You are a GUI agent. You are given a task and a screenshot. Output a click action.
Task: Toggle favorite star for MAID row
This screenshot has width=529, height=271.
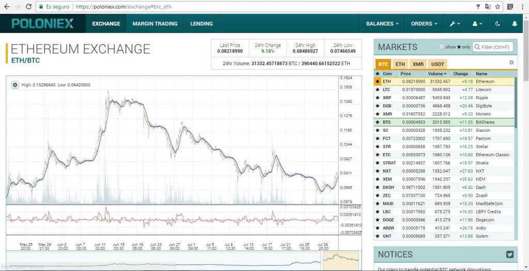click(x=378, y=204)
